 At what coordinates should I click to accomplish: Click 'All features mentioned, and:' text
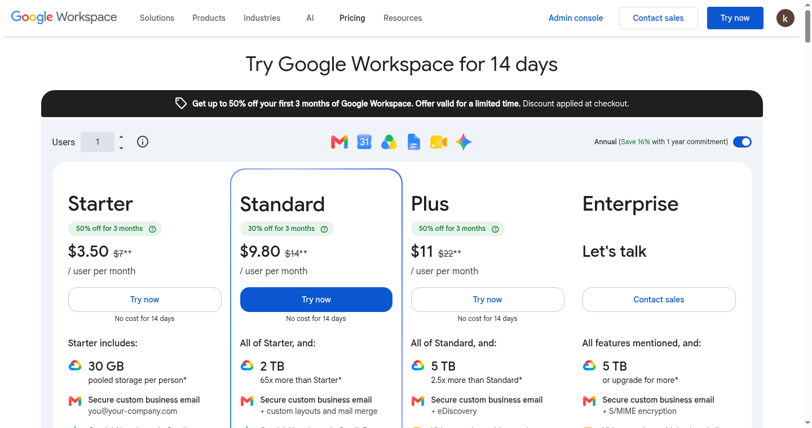point(642,343)
